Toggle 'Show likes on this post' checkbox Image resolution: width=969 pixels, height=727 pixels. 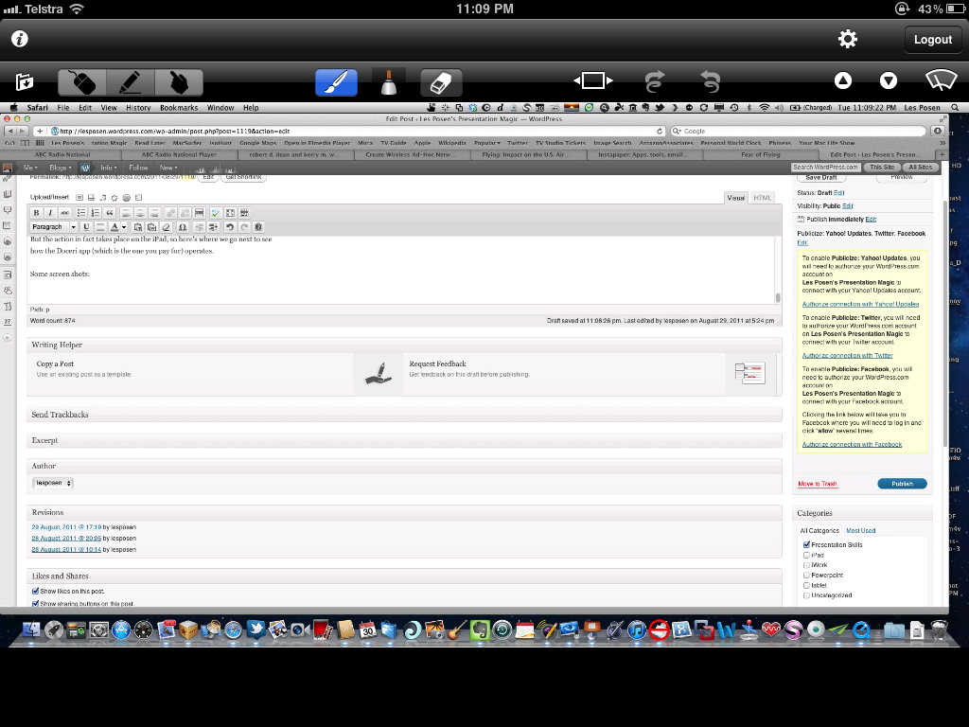click(x=36, y=591)
